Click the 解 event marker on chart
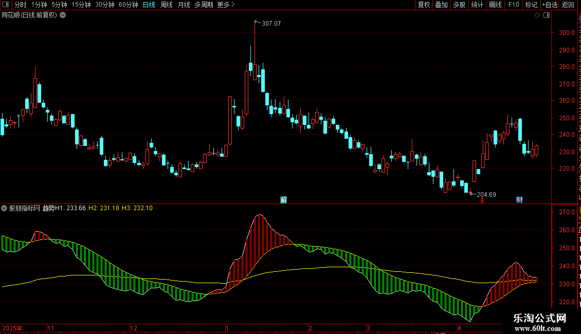 pos(283,200)
